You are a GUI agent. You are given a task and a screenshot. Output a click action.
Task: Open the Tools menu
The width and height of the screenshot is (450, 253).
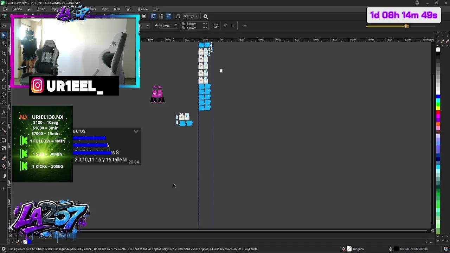129,9
